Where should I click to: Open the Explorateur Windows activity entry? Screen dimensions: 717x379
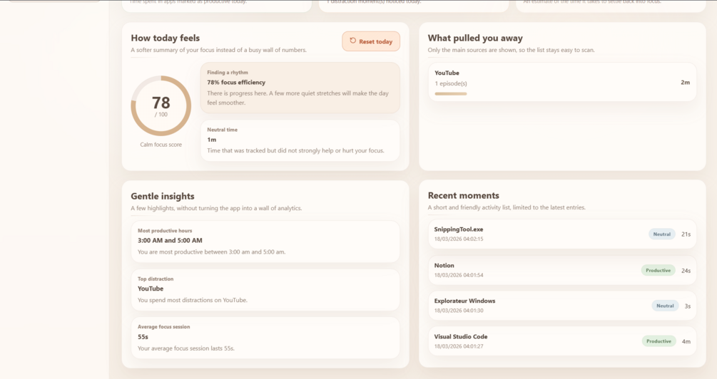[528, 306]
